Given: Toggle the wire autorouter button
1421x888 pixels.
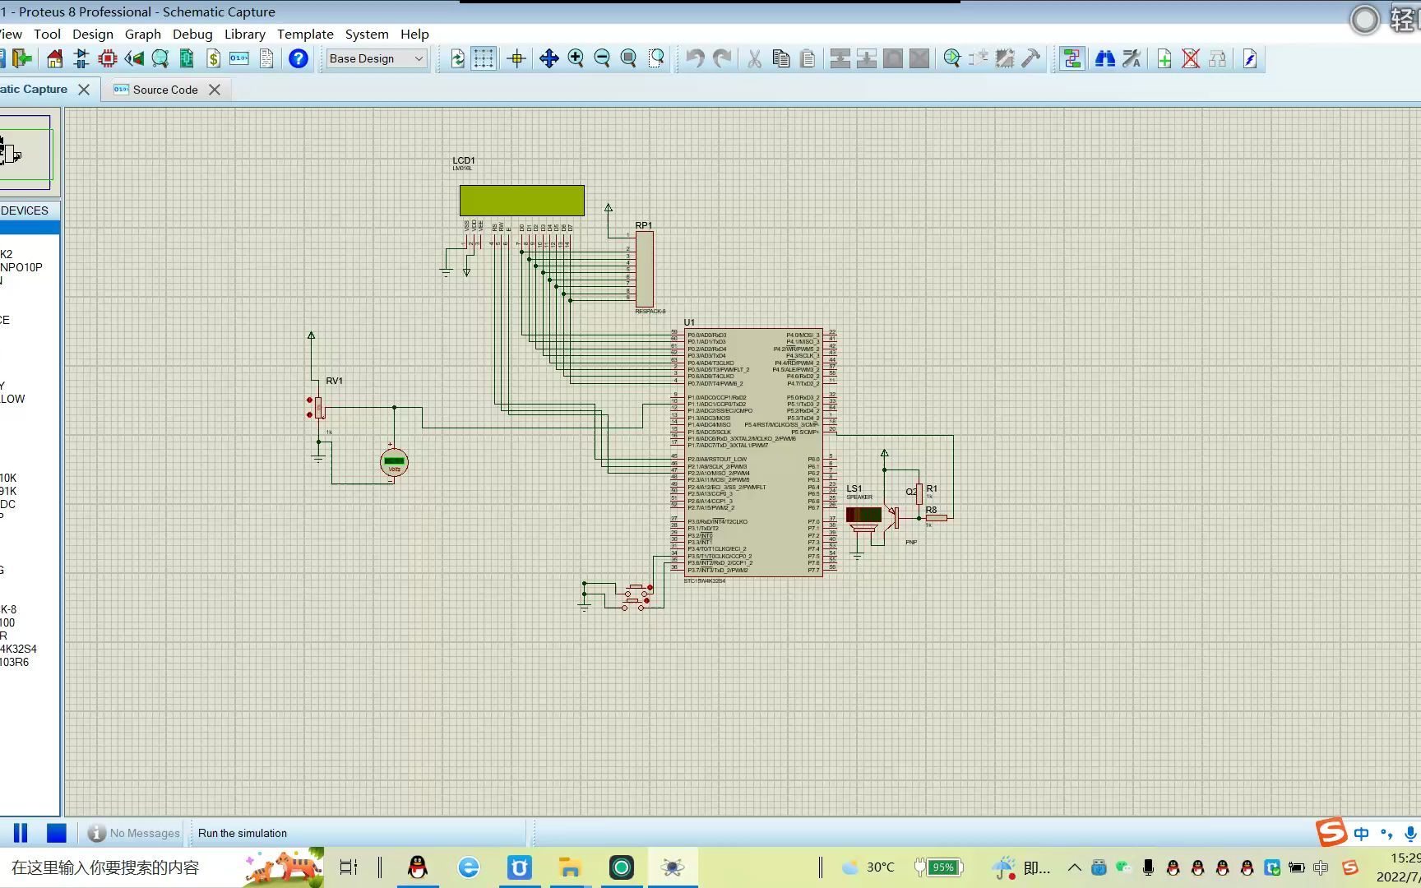Looking at the screenshot, I should pos(1072,58).
